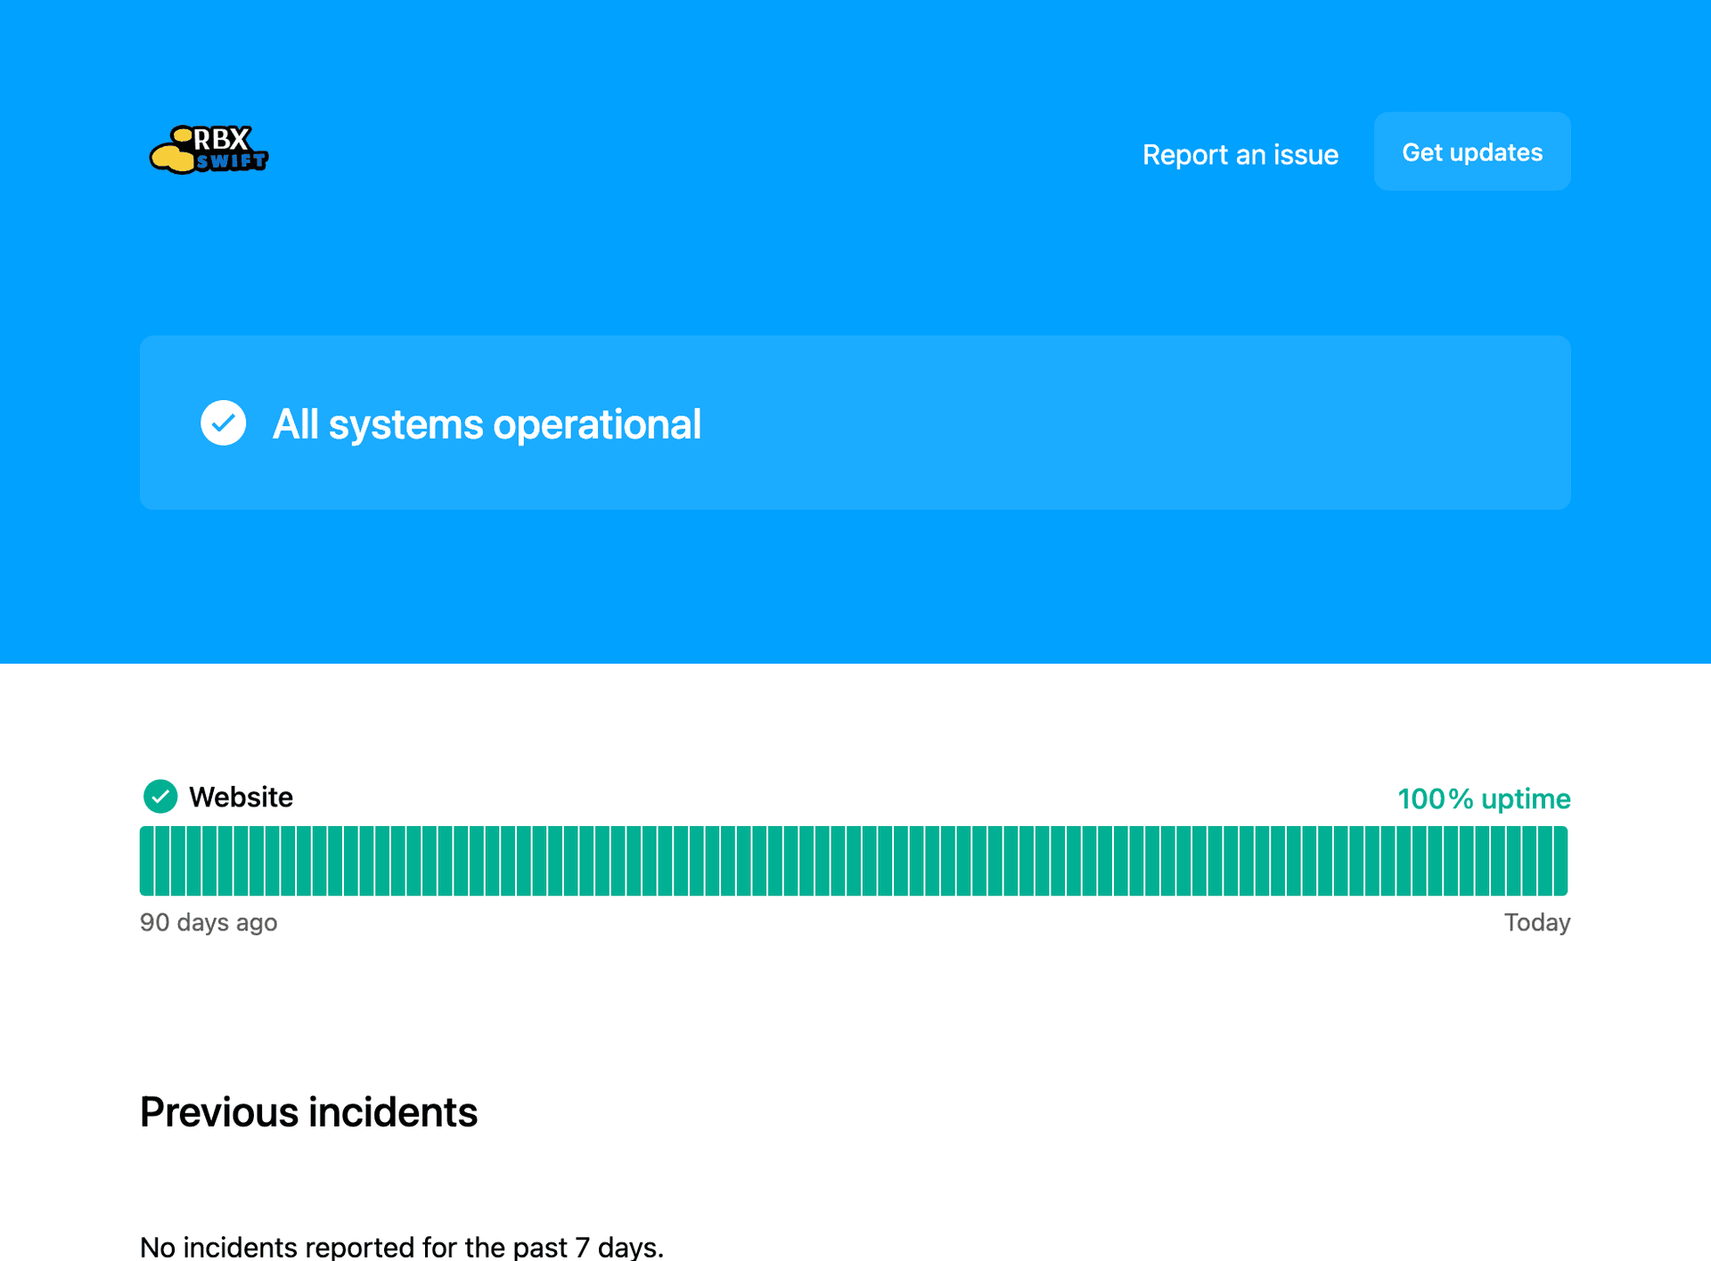Click the Today label under the uptime chart
The height and width of the screenshot is (1261, 1711).
click(x=1536, y=922)
